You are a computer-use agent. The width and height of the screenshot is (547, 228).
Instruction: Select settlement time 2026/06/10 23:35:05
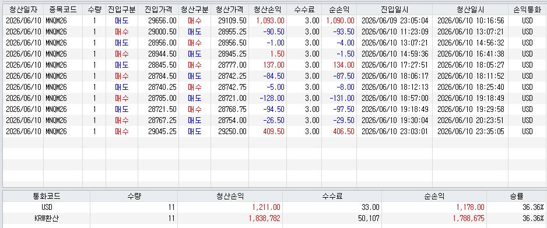tap(471, 132)
